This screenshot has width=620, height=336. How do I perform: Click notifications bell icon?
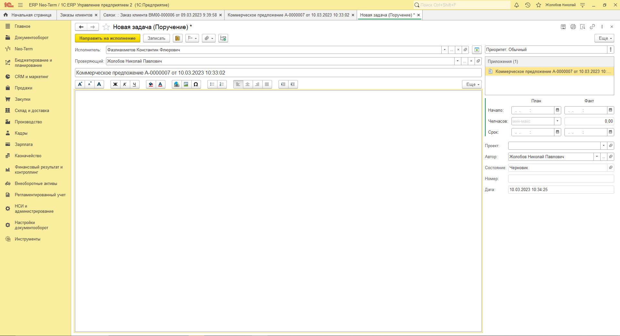click(517, 5)
